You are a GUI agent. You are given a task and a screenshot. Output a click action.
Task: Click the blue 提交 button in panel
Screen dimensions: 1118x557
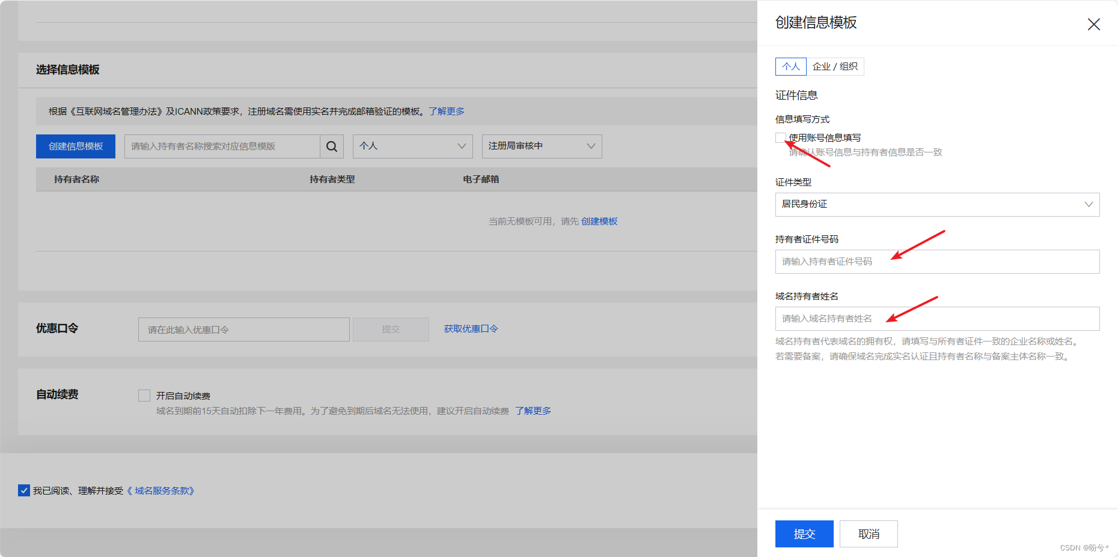click(804, 534)
